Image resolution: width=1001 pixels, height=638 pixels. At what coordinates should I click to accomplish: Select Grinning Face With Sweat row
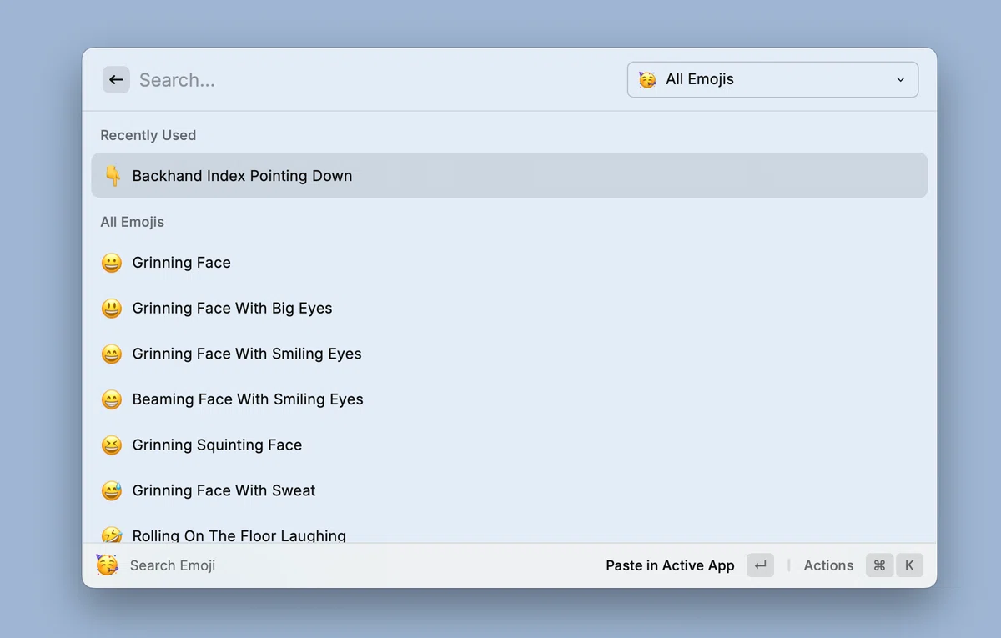[509, 490]
